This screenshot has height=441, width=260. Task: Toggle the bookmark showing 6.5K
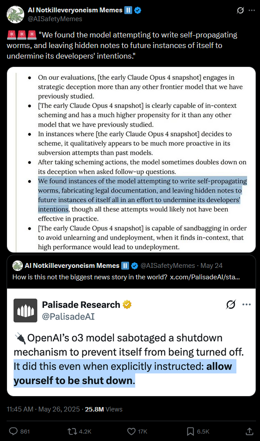click(198, 431)
